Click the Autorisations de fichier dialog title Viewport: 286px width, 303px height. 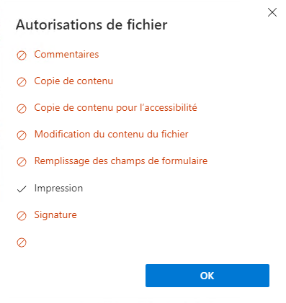(91, 24)
